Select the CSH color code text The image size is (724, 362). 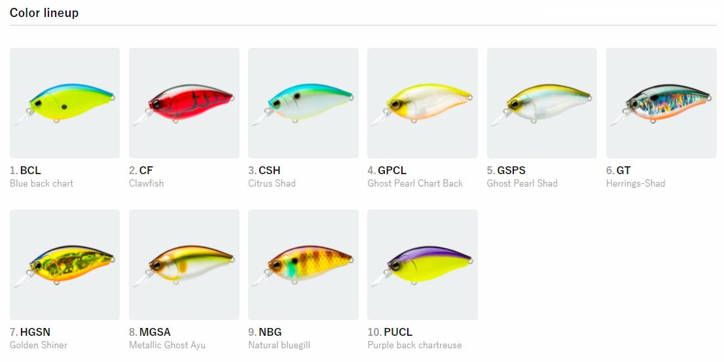269,170
